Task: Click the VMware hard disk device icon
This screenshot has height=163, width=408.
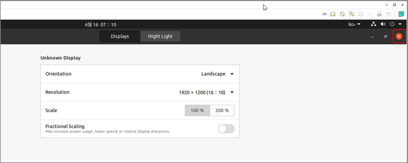Action: coord(333,14)
